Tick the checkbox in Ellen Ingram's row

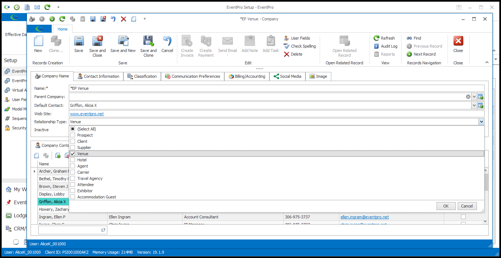click(463, 217)
